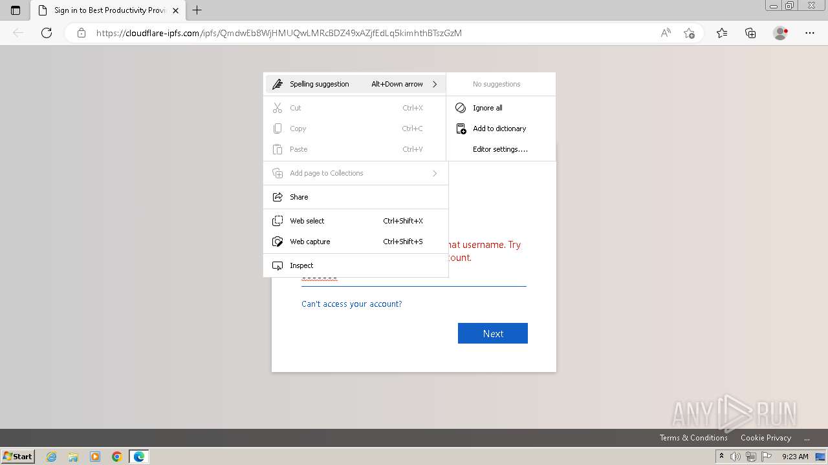Open Action Center flag tray icon
This screenshot has width=828, height=465.
click(x=765, y=457)
